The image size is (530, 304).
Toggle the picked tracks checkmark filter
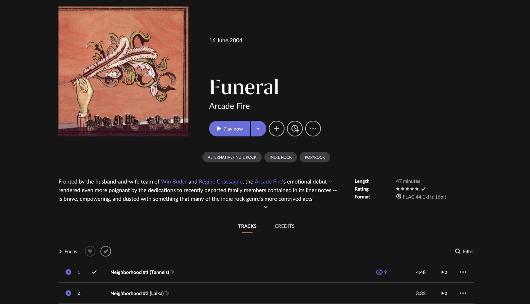click(106, 251)
